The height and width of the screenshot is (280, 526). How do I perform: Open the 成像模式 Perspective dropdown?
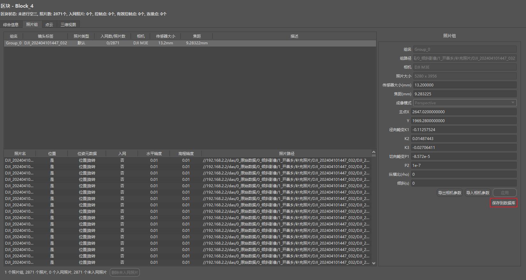(465, 103)
